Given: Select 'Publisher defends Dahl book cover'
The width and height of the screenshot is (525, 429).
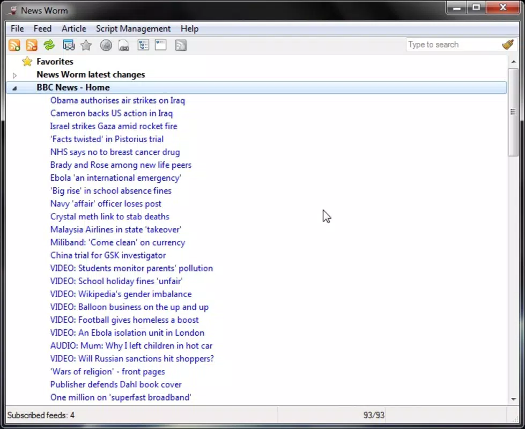Looking at the screenshot, I should (x=116, y=384).
